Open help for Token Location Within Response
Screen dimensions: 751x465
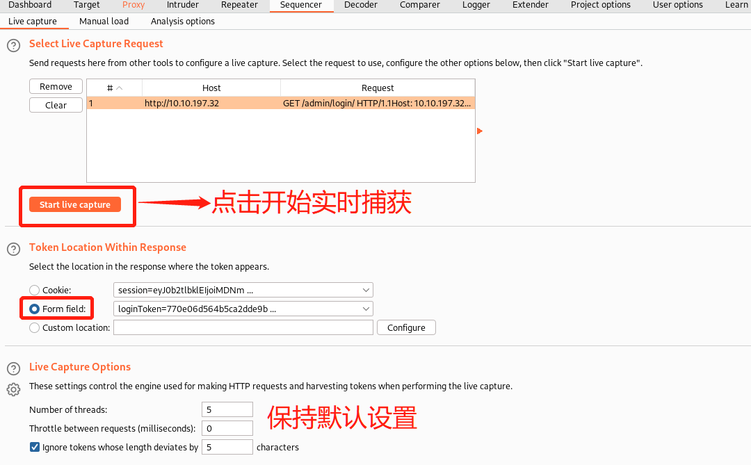(x=13, y=249)
